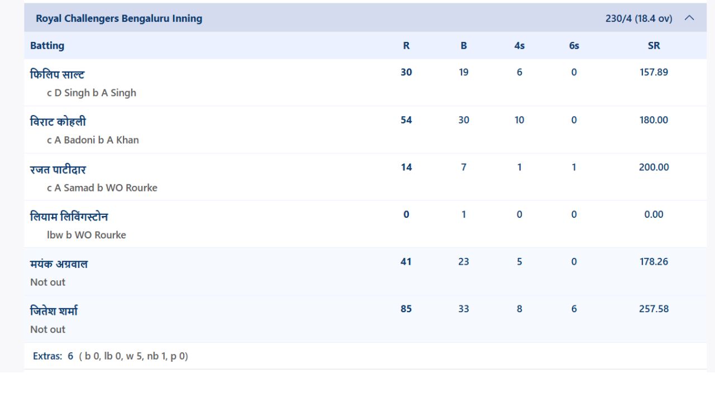The height and width of the screenshot is (402, 715).
Task: Click the 4s column header
Action: click(519, 46)
